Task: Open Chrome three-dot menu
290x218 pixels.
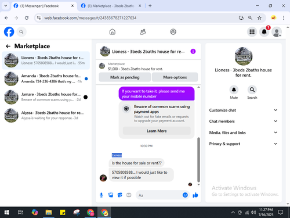Action: 284,18
